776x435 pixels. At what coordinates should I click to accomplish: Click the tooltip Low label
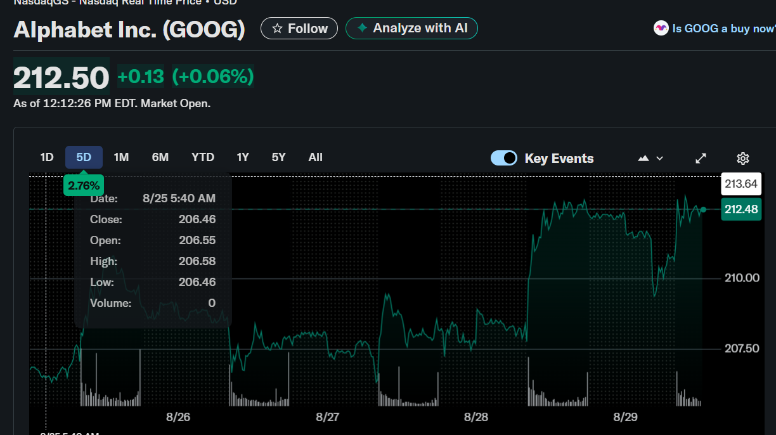(x=102, y=282)
